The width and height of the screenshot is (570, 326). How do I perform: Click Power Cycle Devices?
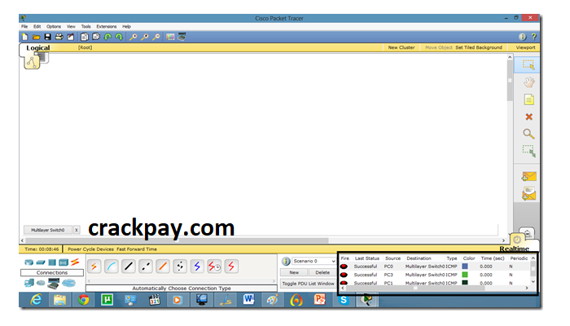[90, 249]
